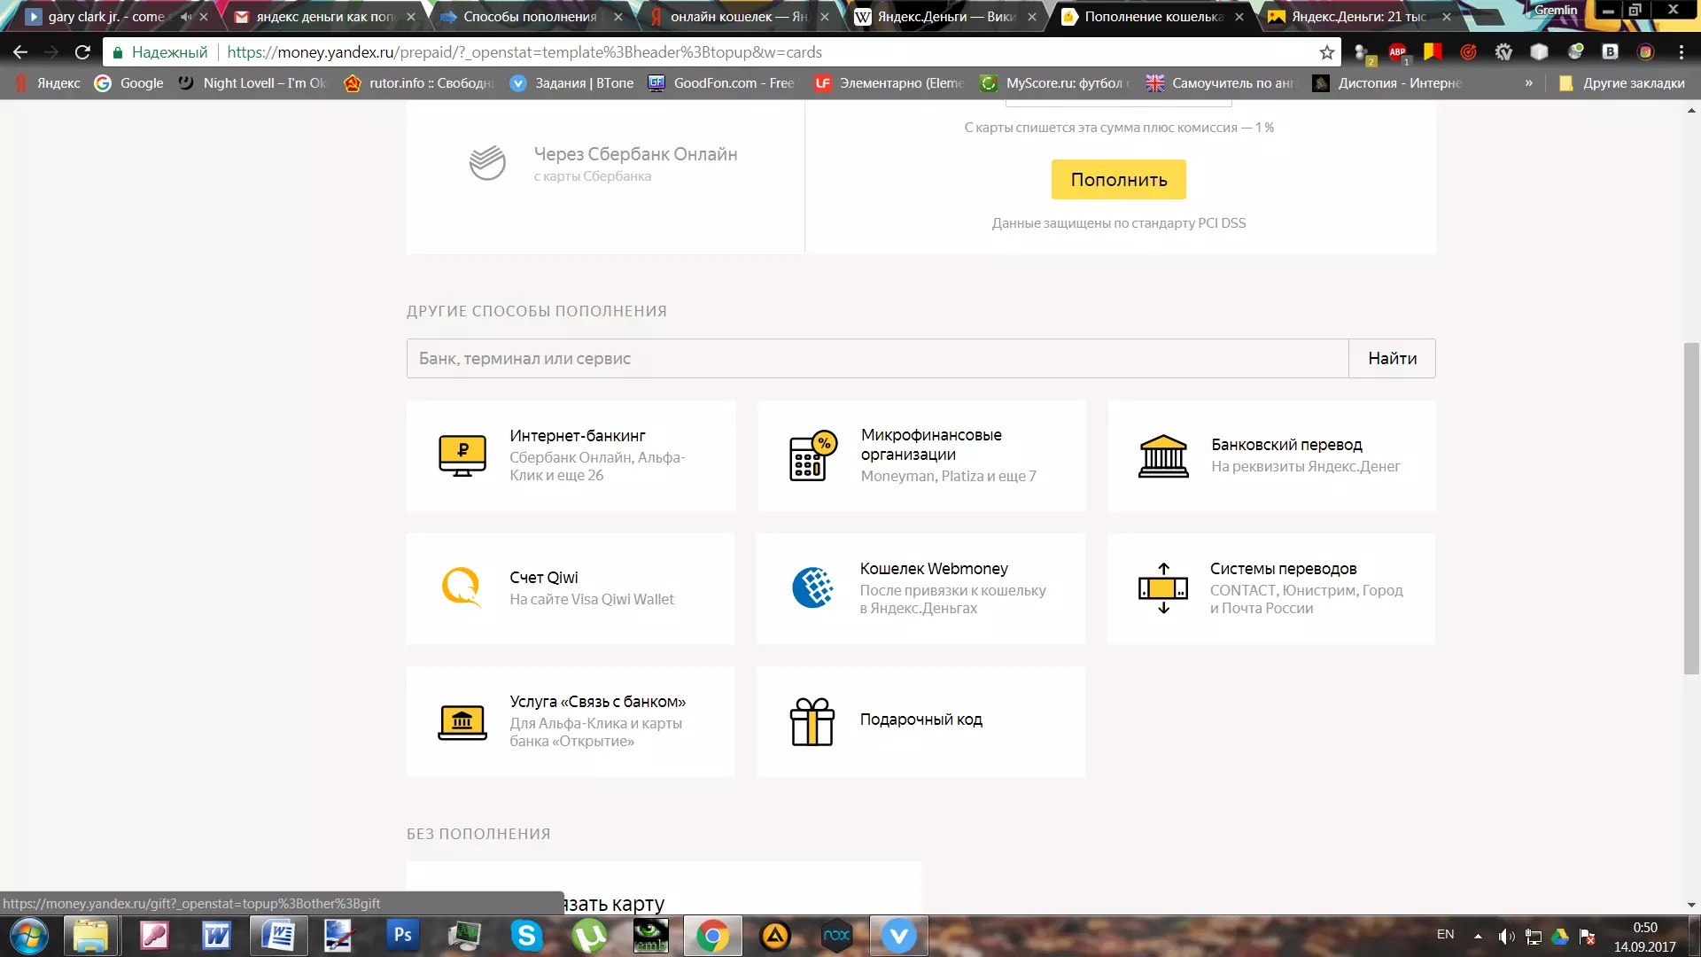This screenshot has width=1701, height=957.
Task: Click the Sberbank logo icon
Action: (487, 163)
